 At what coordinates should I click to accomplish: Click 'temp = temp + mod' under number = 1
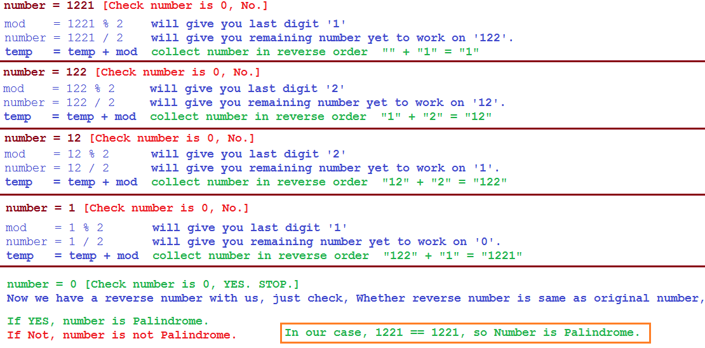coord(72,256)
